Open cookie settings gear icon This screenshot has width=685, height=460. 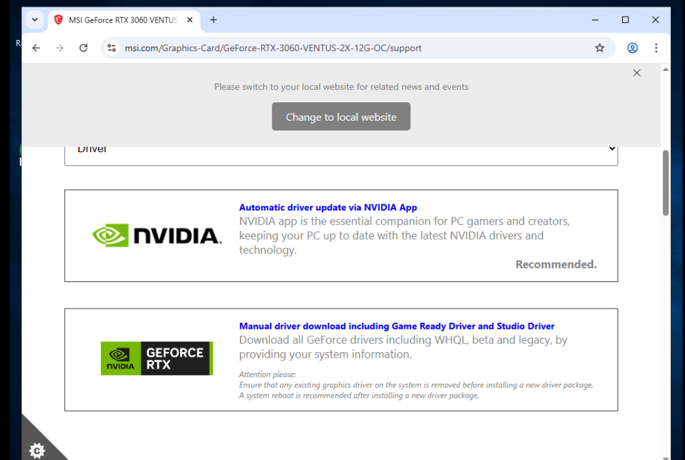[37, 451]
